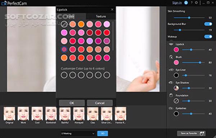Select the no-color lipstick option

[64, 24]
